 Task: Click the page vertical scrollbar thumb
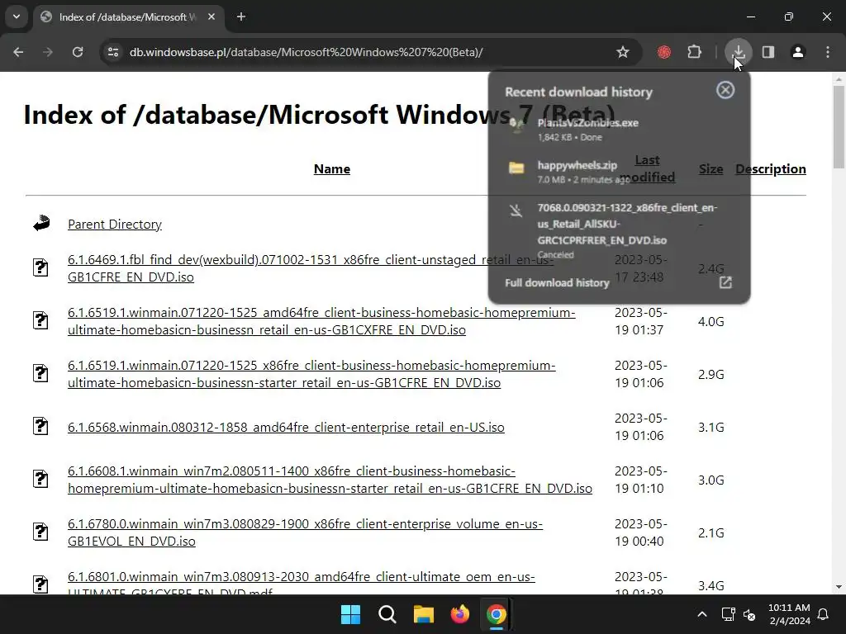coord(839,127)
